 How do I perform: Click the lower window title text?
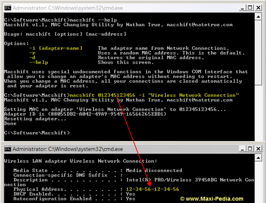[x=68, y=149]
